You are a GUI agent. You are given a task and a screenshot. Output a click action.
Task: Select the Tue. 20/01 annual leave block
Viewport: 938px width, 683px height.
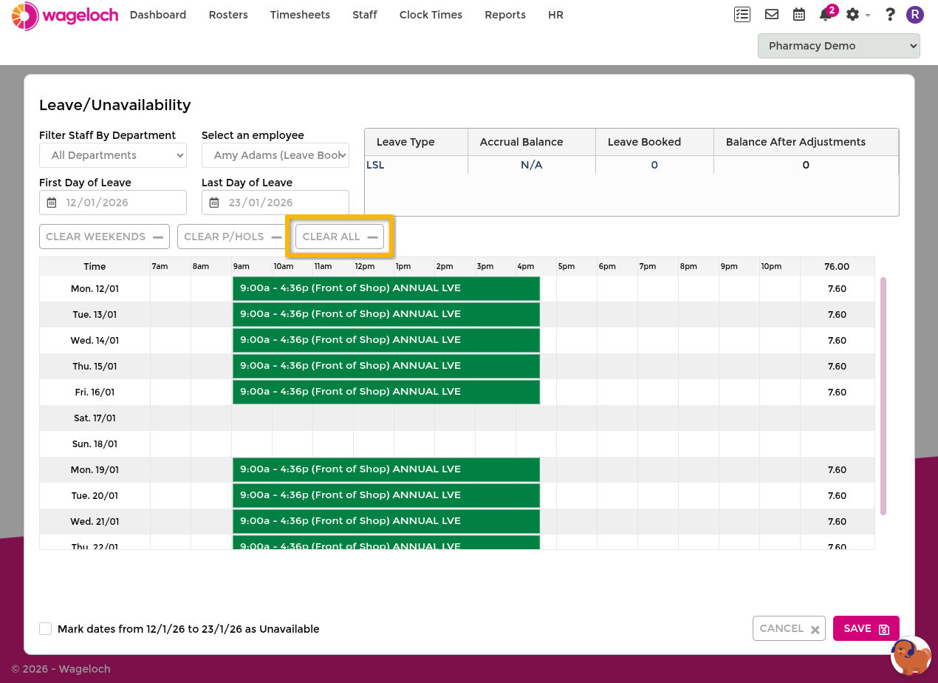coord(386,495)
